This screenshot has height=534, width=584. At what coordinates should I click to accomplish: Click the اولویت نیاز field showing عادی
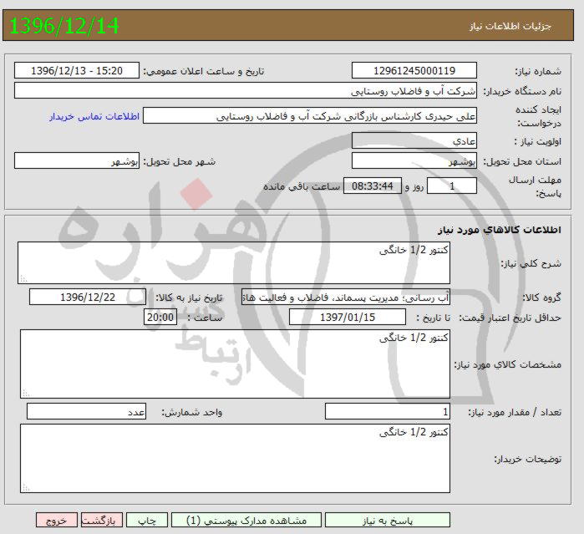(x=414, y=140)
